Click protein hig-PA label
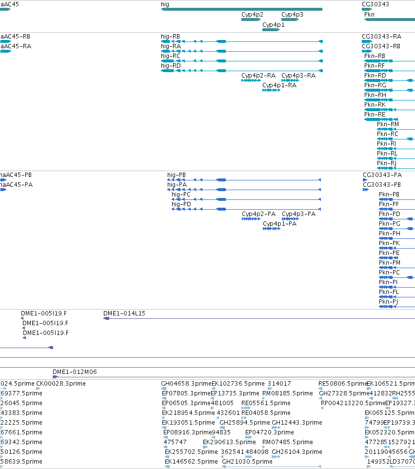This screenshot has width=415, height=469. tap(177, 185)
